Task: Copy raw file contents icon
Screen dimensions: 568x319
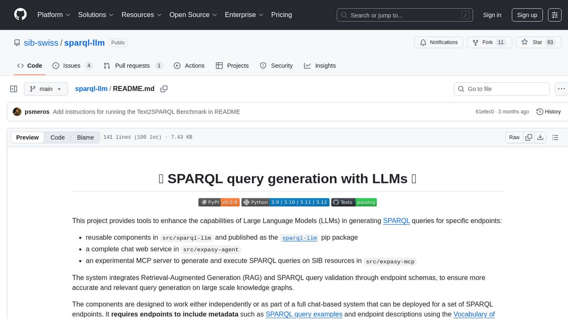Action: pyautogui.click(x=529, y=137)
